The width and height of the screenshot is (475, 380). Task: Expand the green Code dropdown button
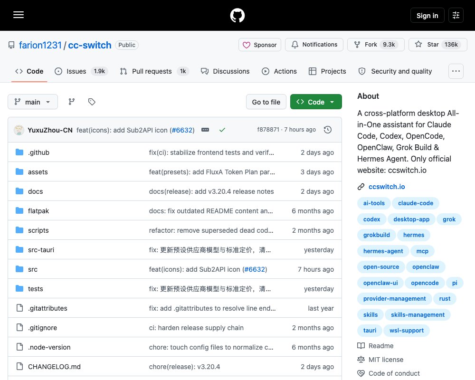click(316, 102)
